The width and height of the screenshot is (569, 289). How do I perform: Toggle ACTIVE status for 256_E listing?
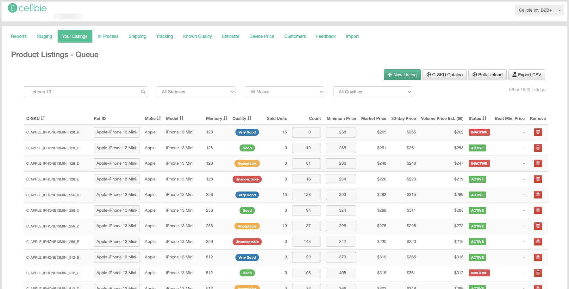pyautogui.click(x=477, y=242)
